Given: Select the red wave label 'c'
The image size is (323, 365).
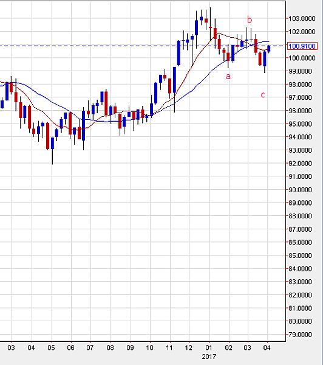Looking at the screenshot, I should click(263, 95).
